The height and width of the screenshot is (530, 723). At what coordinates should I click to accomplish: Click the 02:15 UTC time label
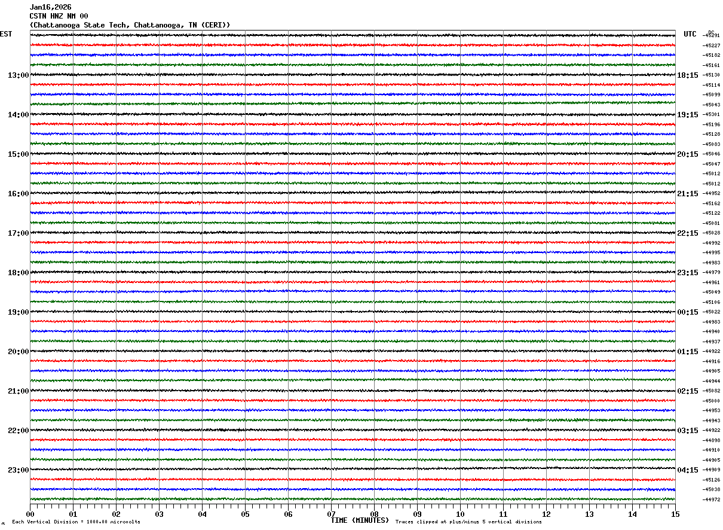pos(688,391)
